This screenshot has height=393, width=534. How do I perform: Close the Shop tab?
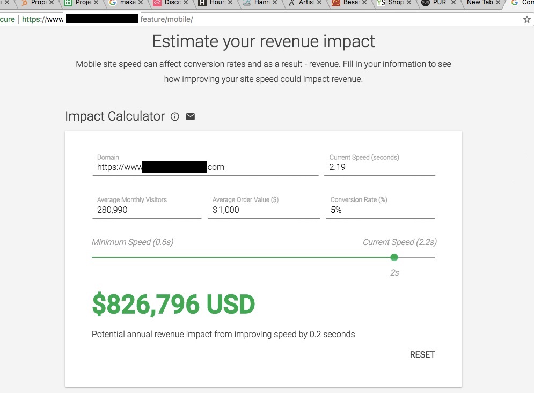408,3
